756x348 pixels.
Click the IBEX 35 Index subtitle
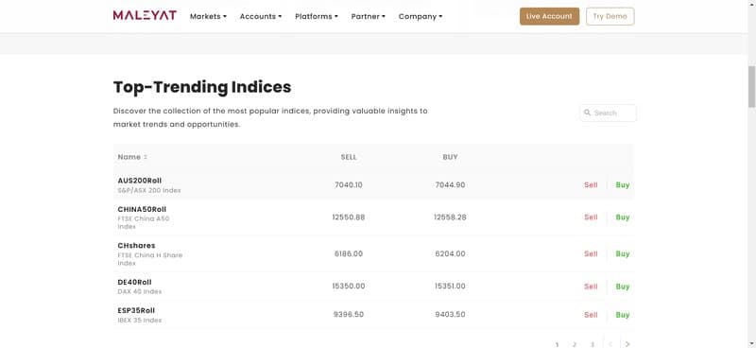pos(139,321)
